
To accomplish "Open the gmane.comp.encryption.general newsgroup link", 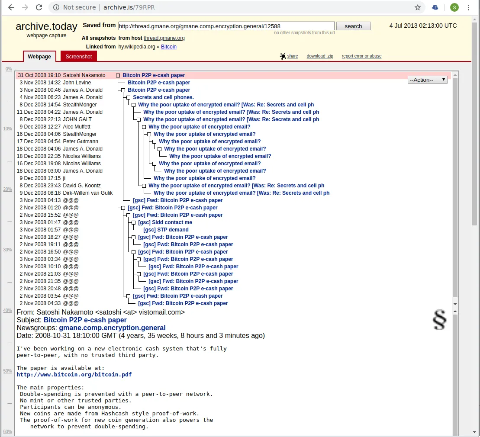I will point(112,328).
